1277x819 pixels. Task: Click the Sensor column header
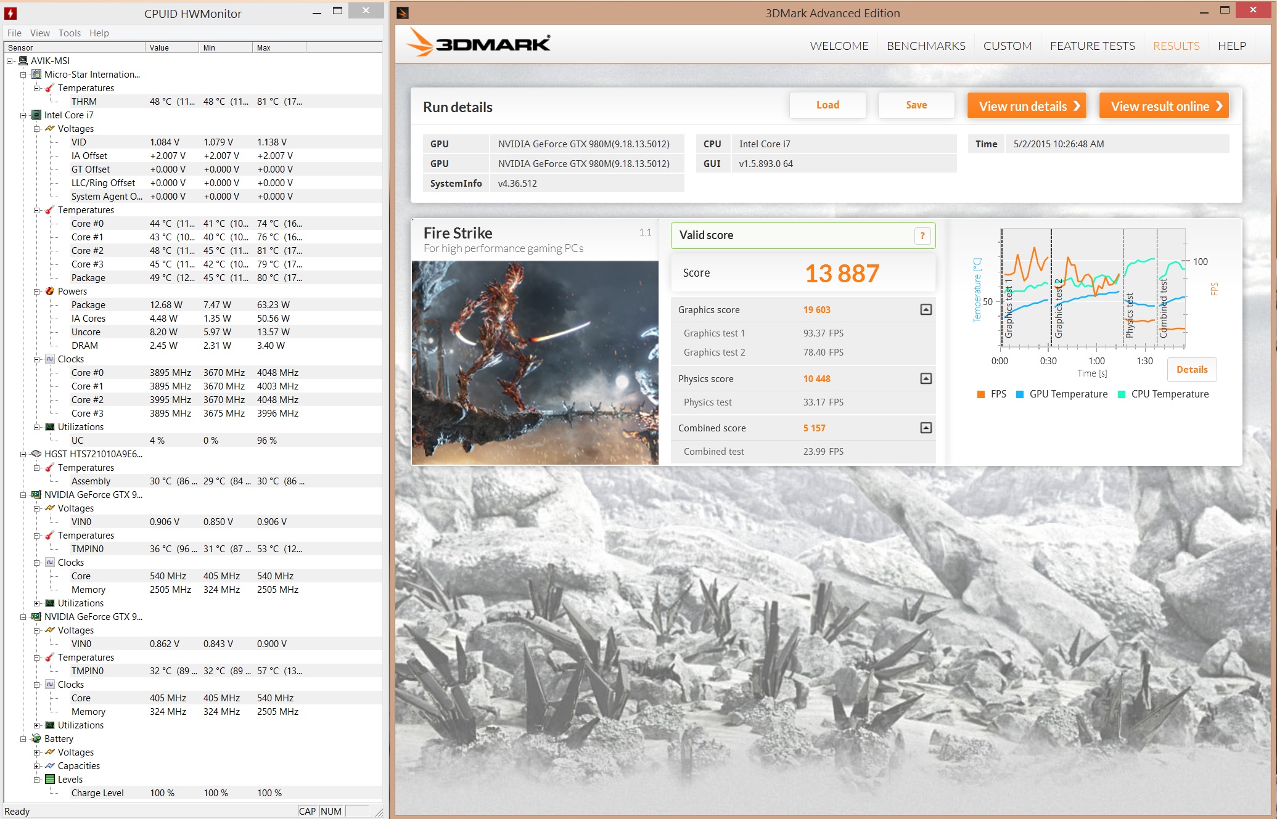point(75,47)
